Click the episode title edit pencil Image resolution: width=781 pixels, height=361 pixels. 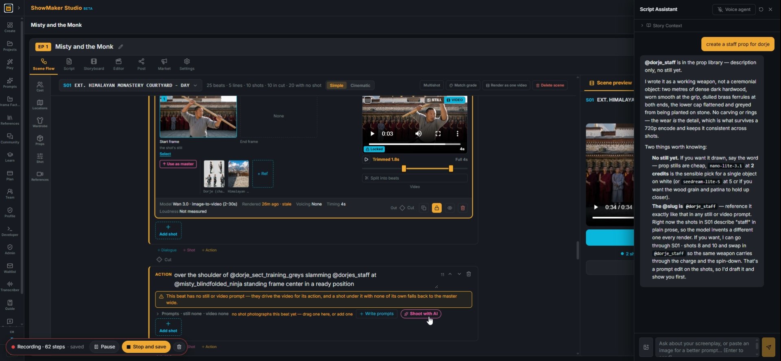coord(120,47)
